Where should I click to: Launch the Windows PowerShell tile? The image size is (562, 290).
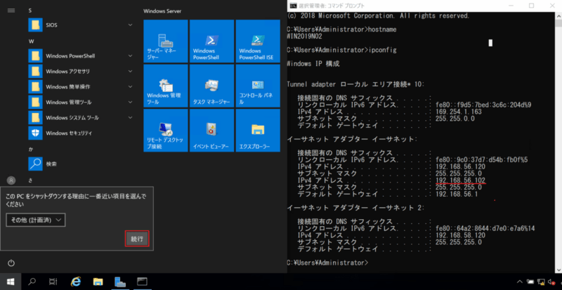(211, 41)
